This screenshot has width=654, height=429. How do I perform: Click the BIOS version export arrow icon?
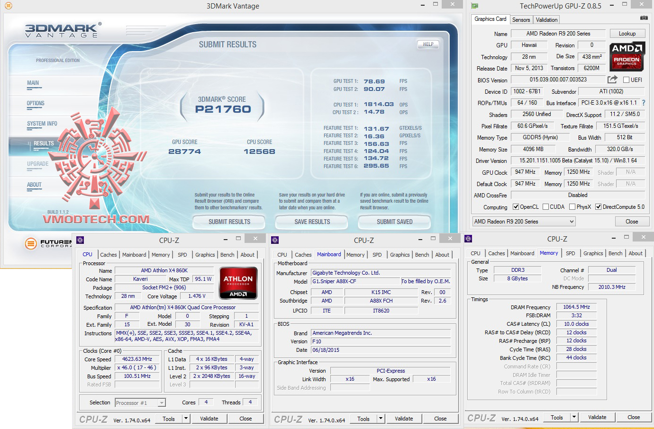(x=612, y=80)
